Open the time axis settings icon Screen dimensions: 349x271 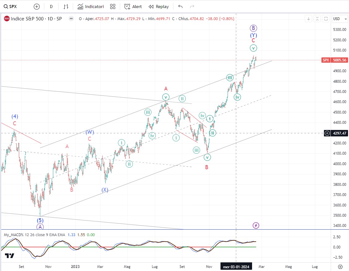[x=340, y=267]
